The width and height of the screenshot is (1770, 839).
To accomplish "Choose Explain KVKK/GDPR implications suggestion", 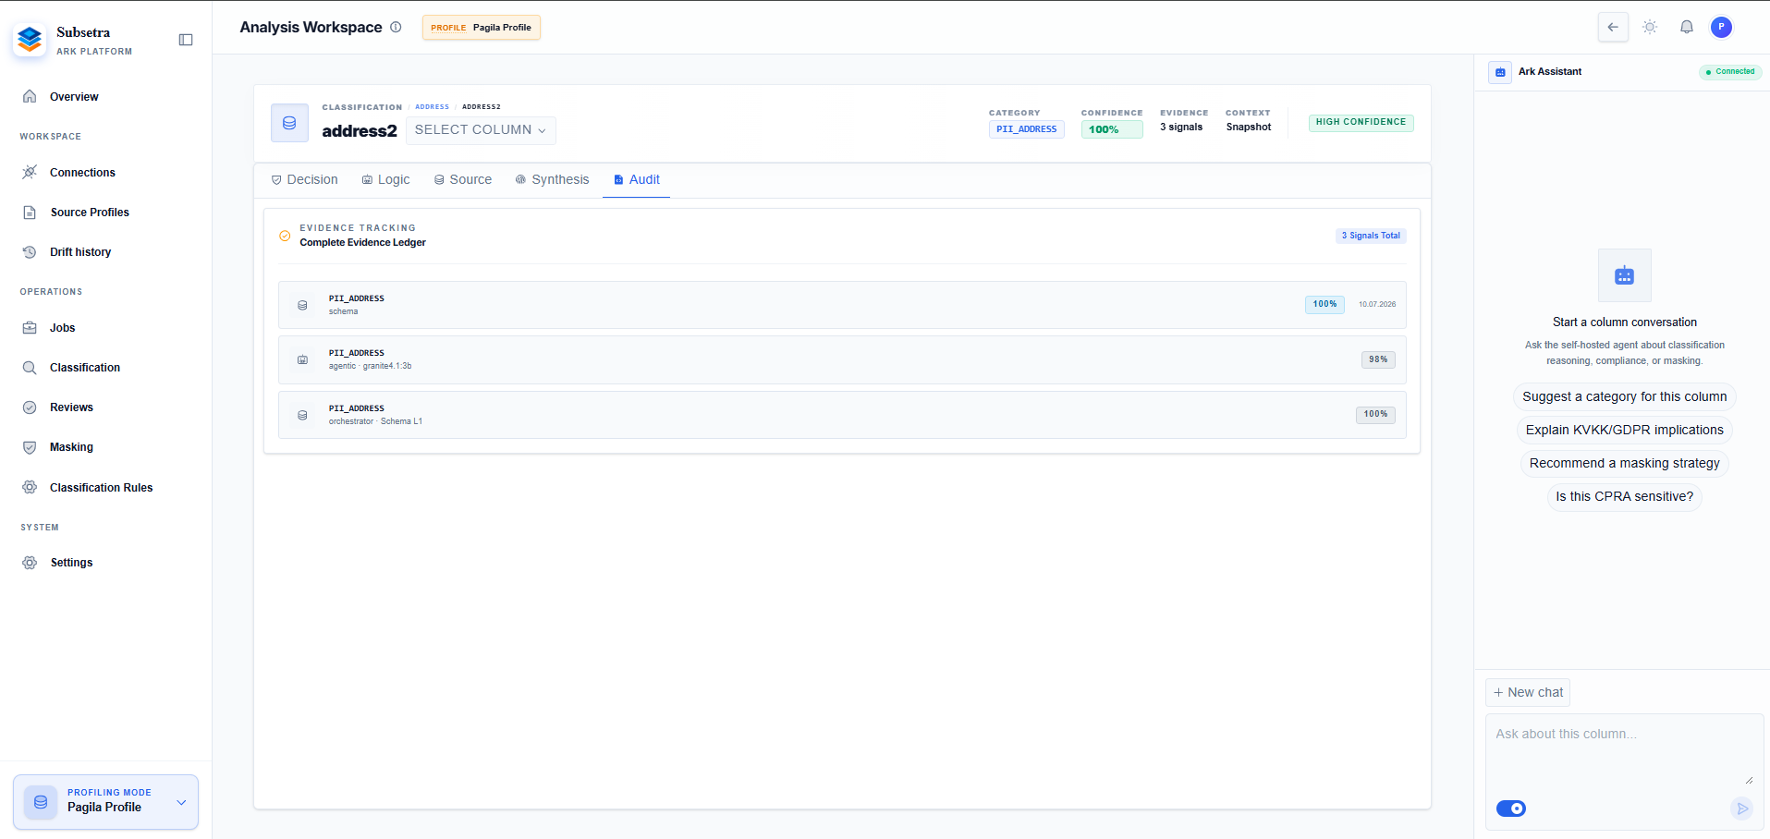I will click(x=1625, y=430).
